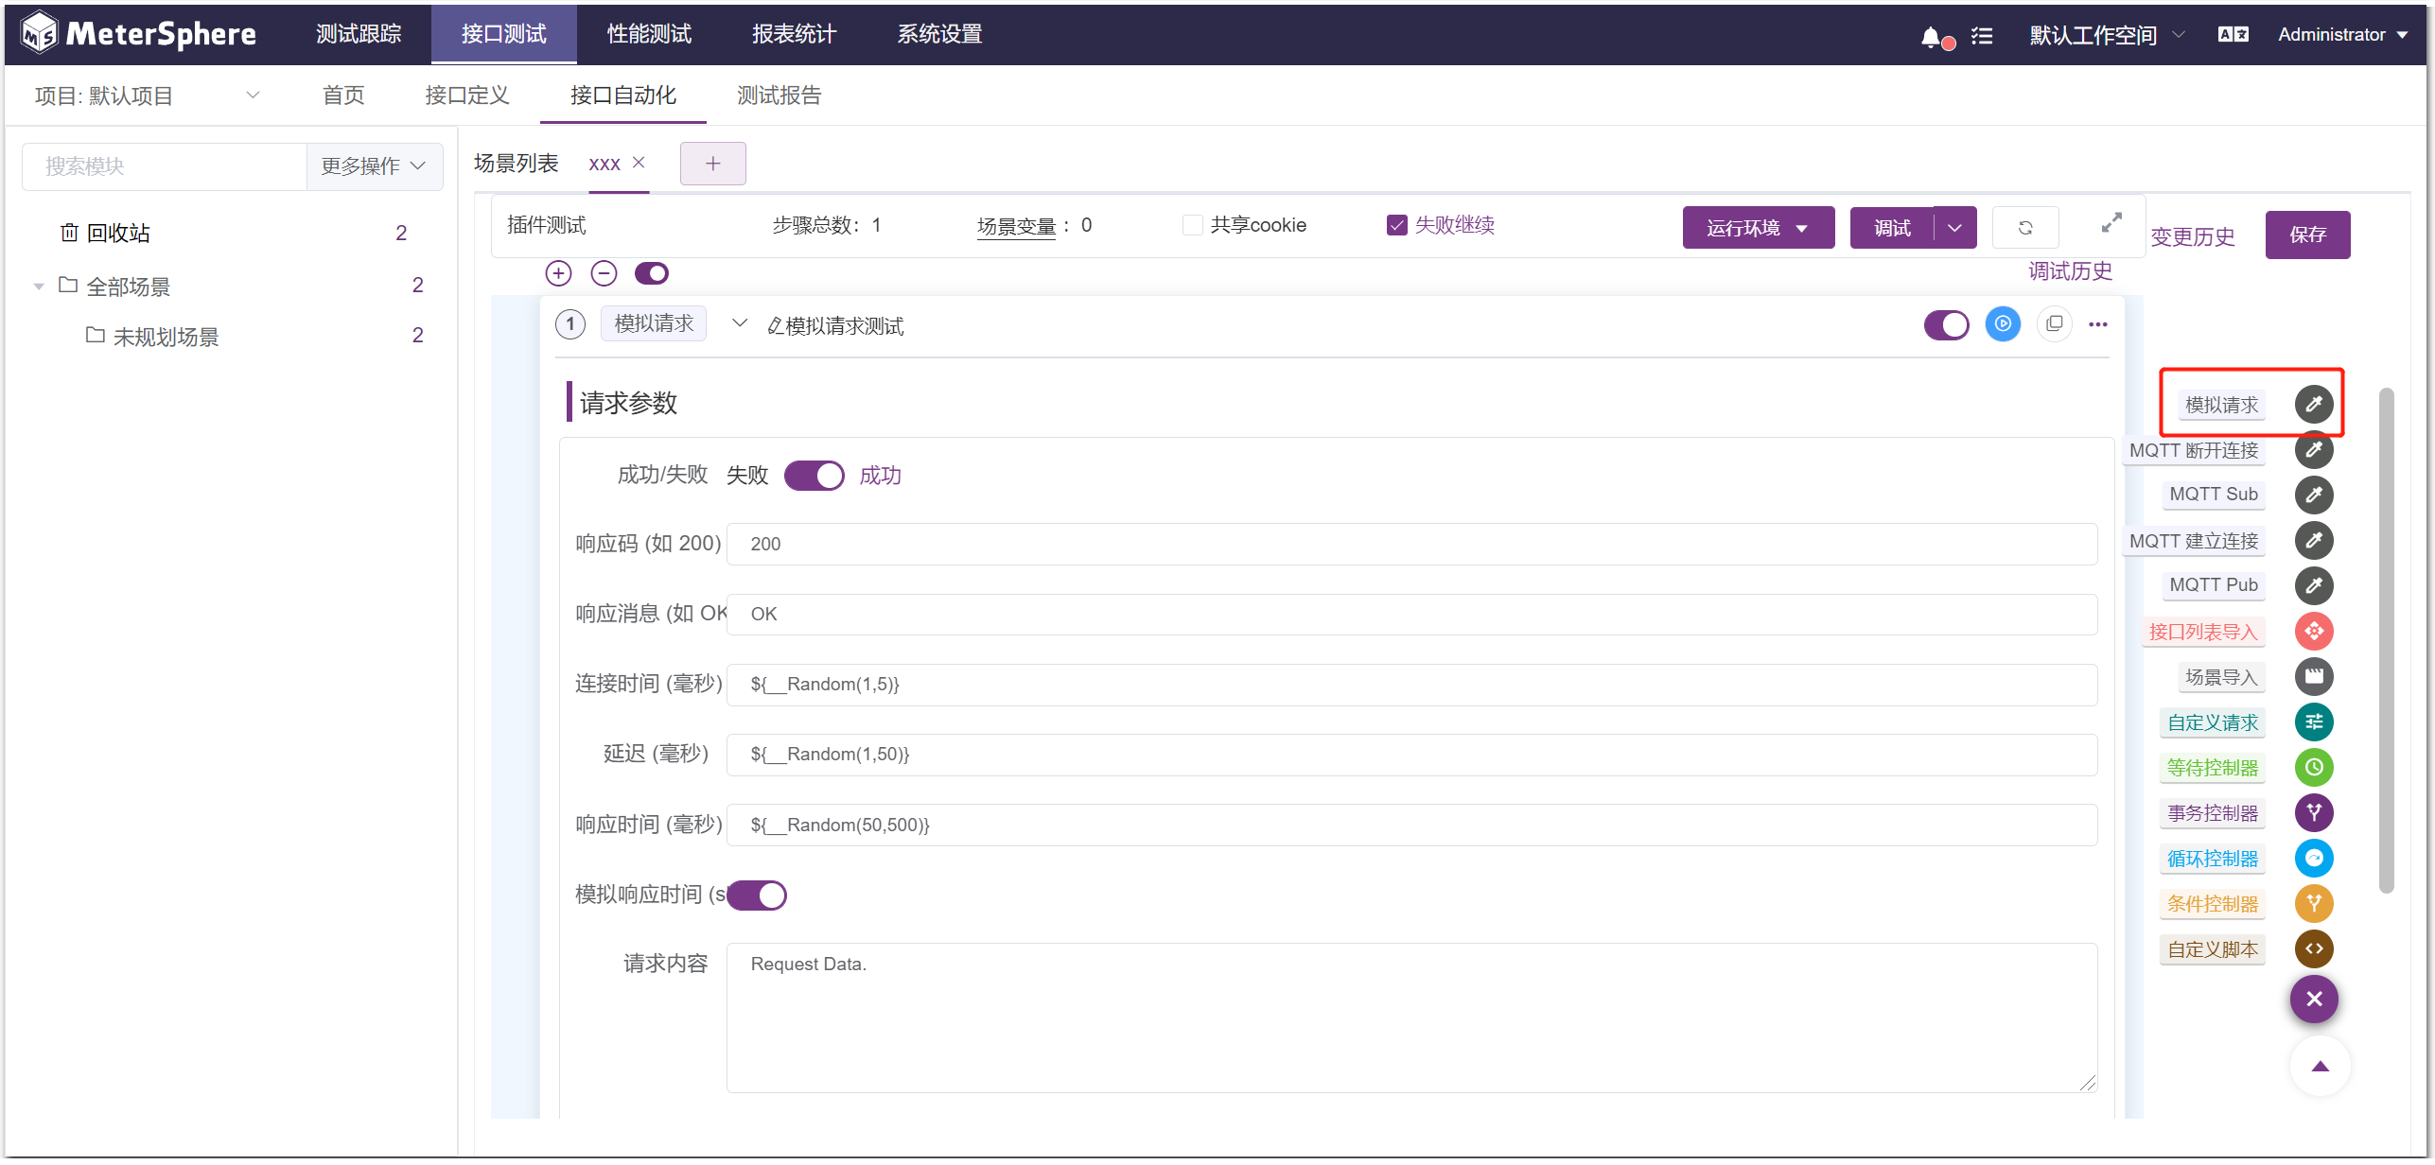Close the xxx scenario tab
This screenshot has width=2435, height=1165.
[639, 163]
